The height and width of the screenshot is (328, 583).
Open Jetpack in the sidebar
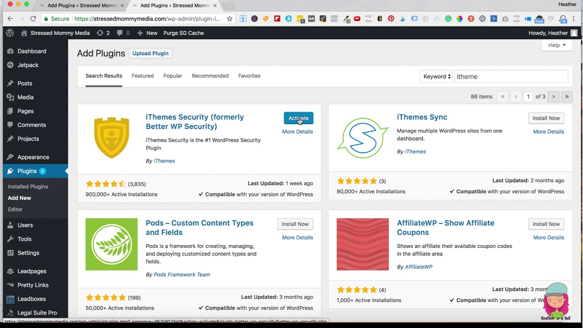28,65
